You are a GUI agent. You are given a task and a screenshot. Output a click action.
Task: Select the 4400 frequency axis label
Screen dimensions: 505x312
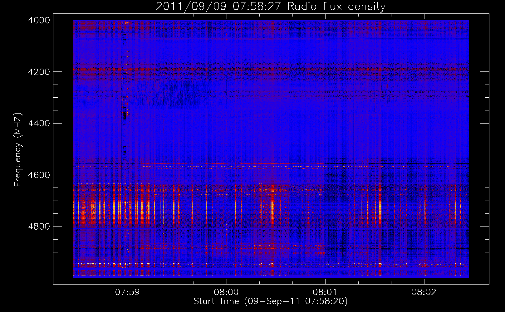pos(39,123)
